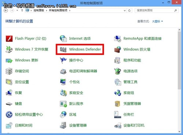The height and width of the screenshot is (135, 183).
Task: Click the scrollbar up arrow
Action: [x=179, y=30]
